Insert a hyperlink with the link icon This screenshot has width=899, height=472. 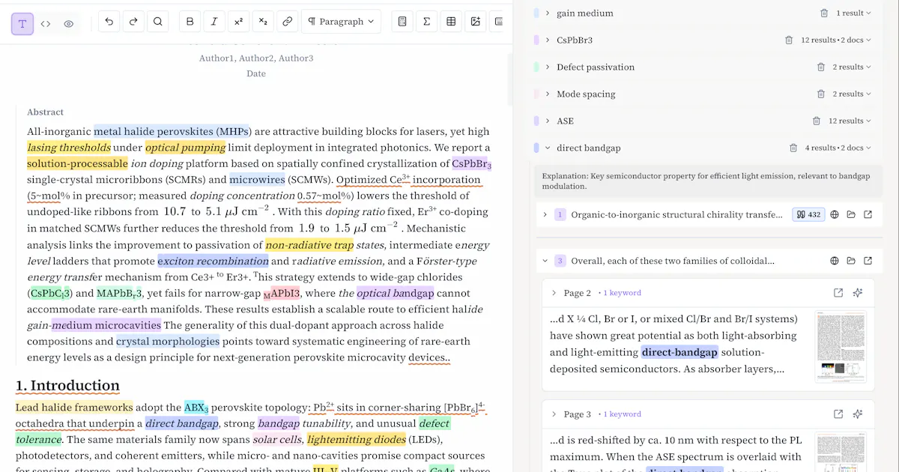[x=287, y=22]
